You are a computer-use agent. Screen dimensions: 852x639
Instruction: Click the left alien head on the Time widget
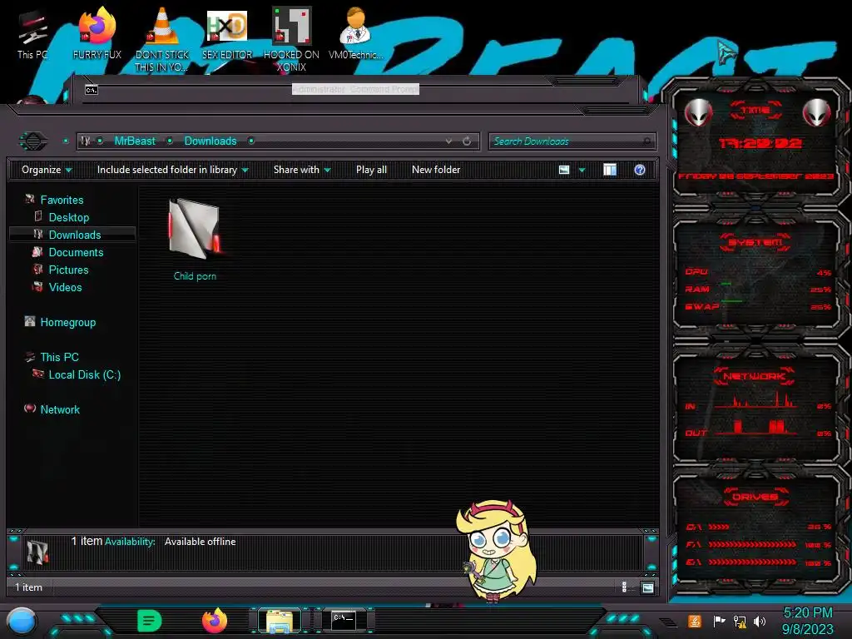(698, 112)
